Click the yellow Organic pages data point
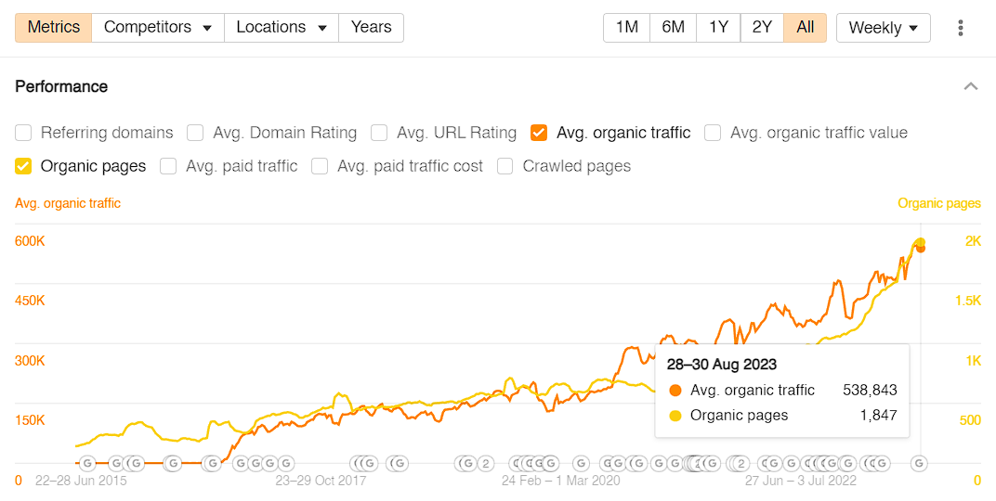Viewport: 996px width, 501px height. pyautogui.click(x=921, y=241)
